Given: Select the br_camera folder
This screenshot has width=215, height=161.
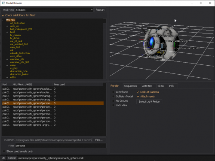Looking at the screenshot, I should 15,35.
